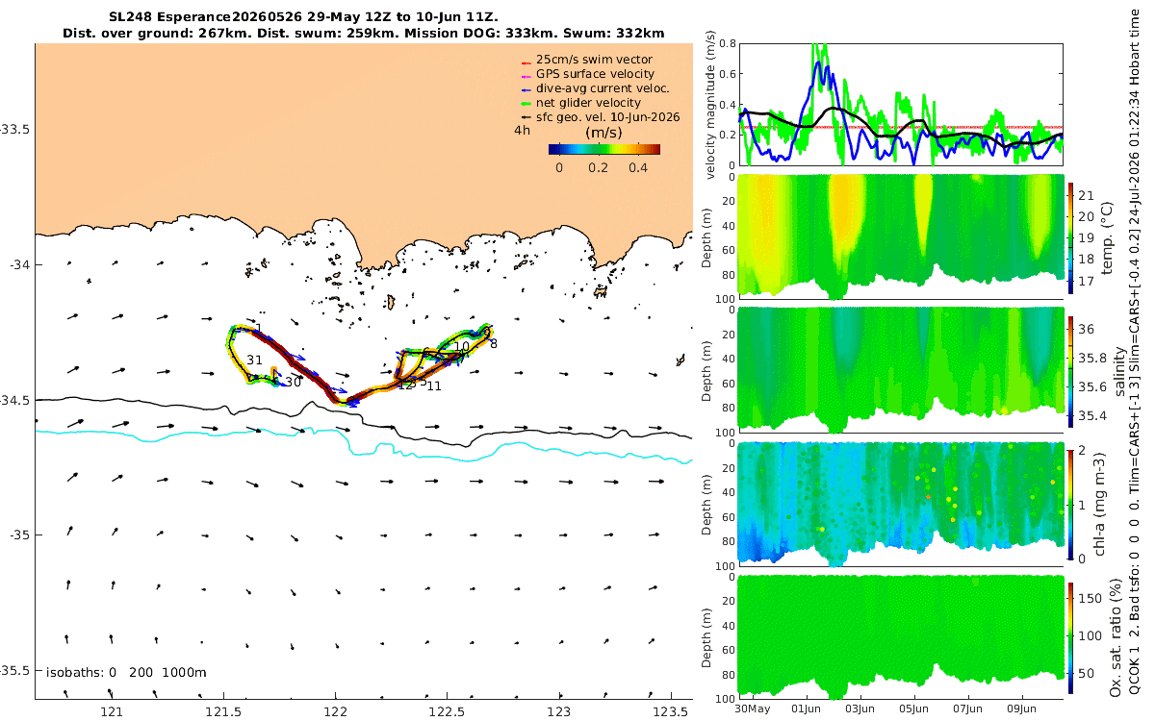Click the -34 latitude tick label
1155x721 pixels.
(19, 264)
